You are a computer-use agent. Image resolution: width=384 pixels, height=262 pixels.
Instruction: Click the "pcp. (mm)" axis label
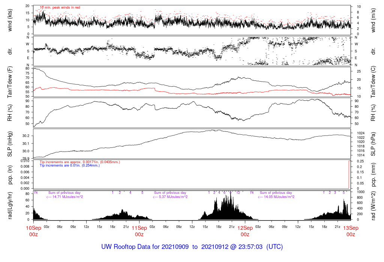tap(373, 175)
